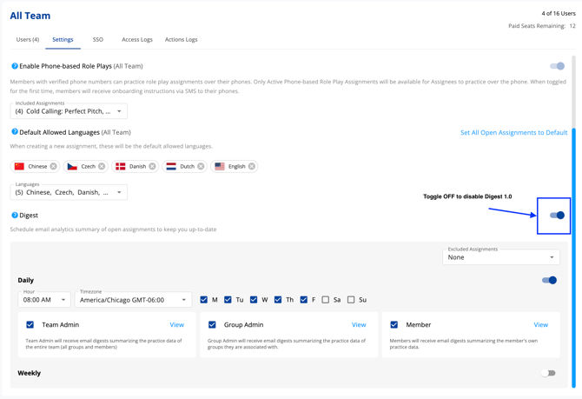The height and width of the screenshot is (399, 582).
Task: Remove the Danish language chip
Action: (x=152, y=166)
